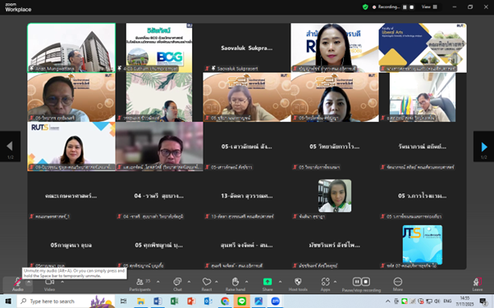
Task: Switch to Zoom in the taskbar
Action: [x=276, y=301]
